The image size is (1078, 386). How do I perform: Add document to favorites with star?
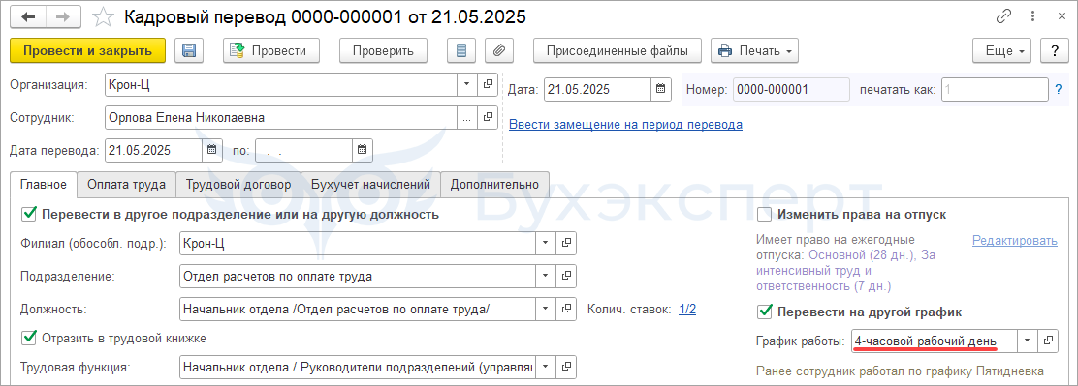tap(103, 17)
